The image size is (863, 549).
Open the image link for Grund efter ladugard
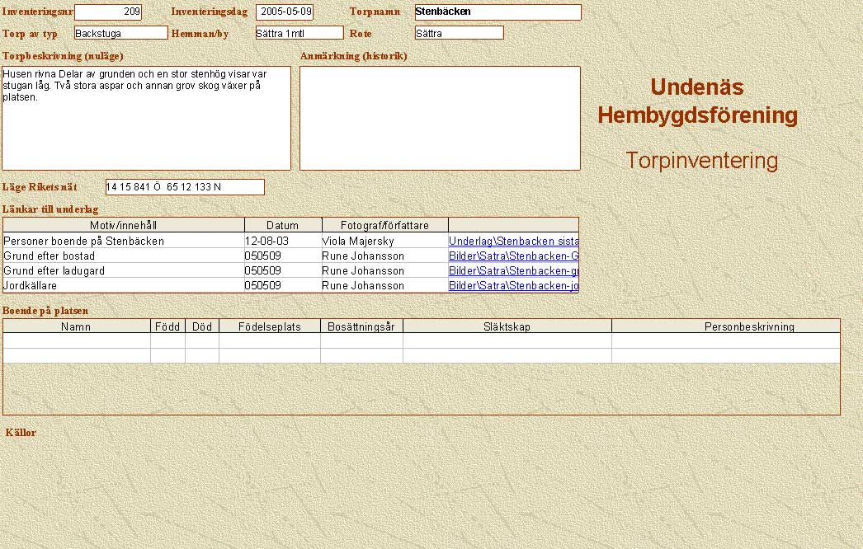tap(513, 270)
